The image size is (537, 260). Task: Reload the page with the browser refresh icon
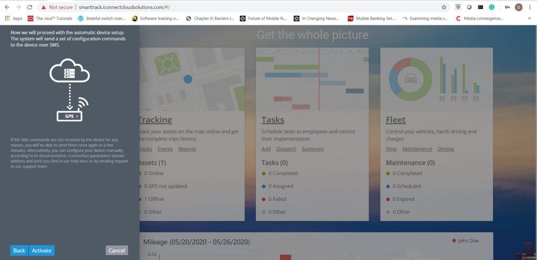coord(29,7)
